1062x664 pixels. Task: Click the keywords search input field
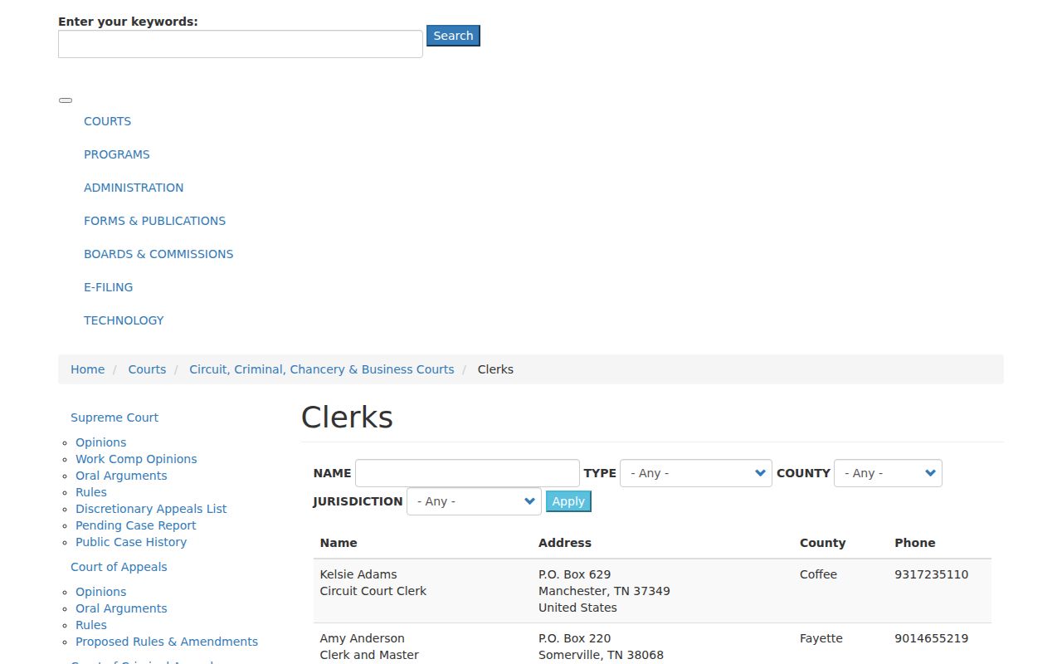point(241,44)
